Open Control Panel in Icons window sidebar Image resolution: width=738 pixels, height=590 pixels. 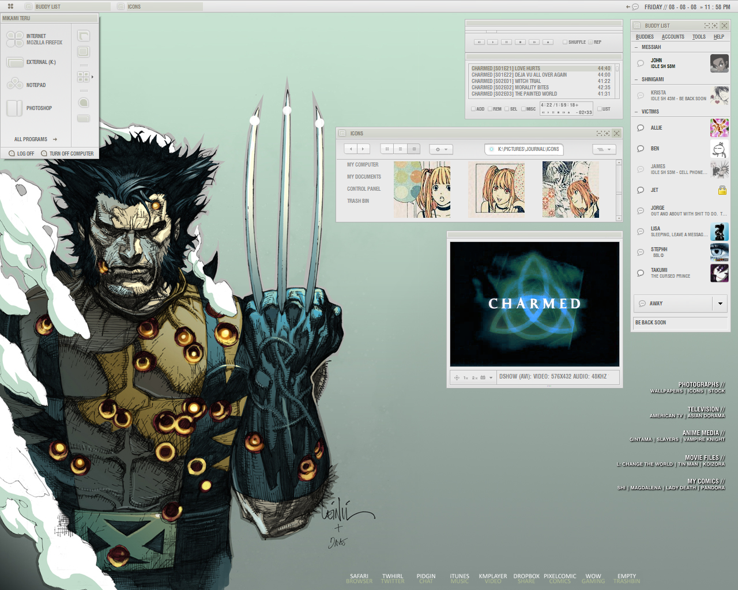pyautogui.click(x=364, y=189)
